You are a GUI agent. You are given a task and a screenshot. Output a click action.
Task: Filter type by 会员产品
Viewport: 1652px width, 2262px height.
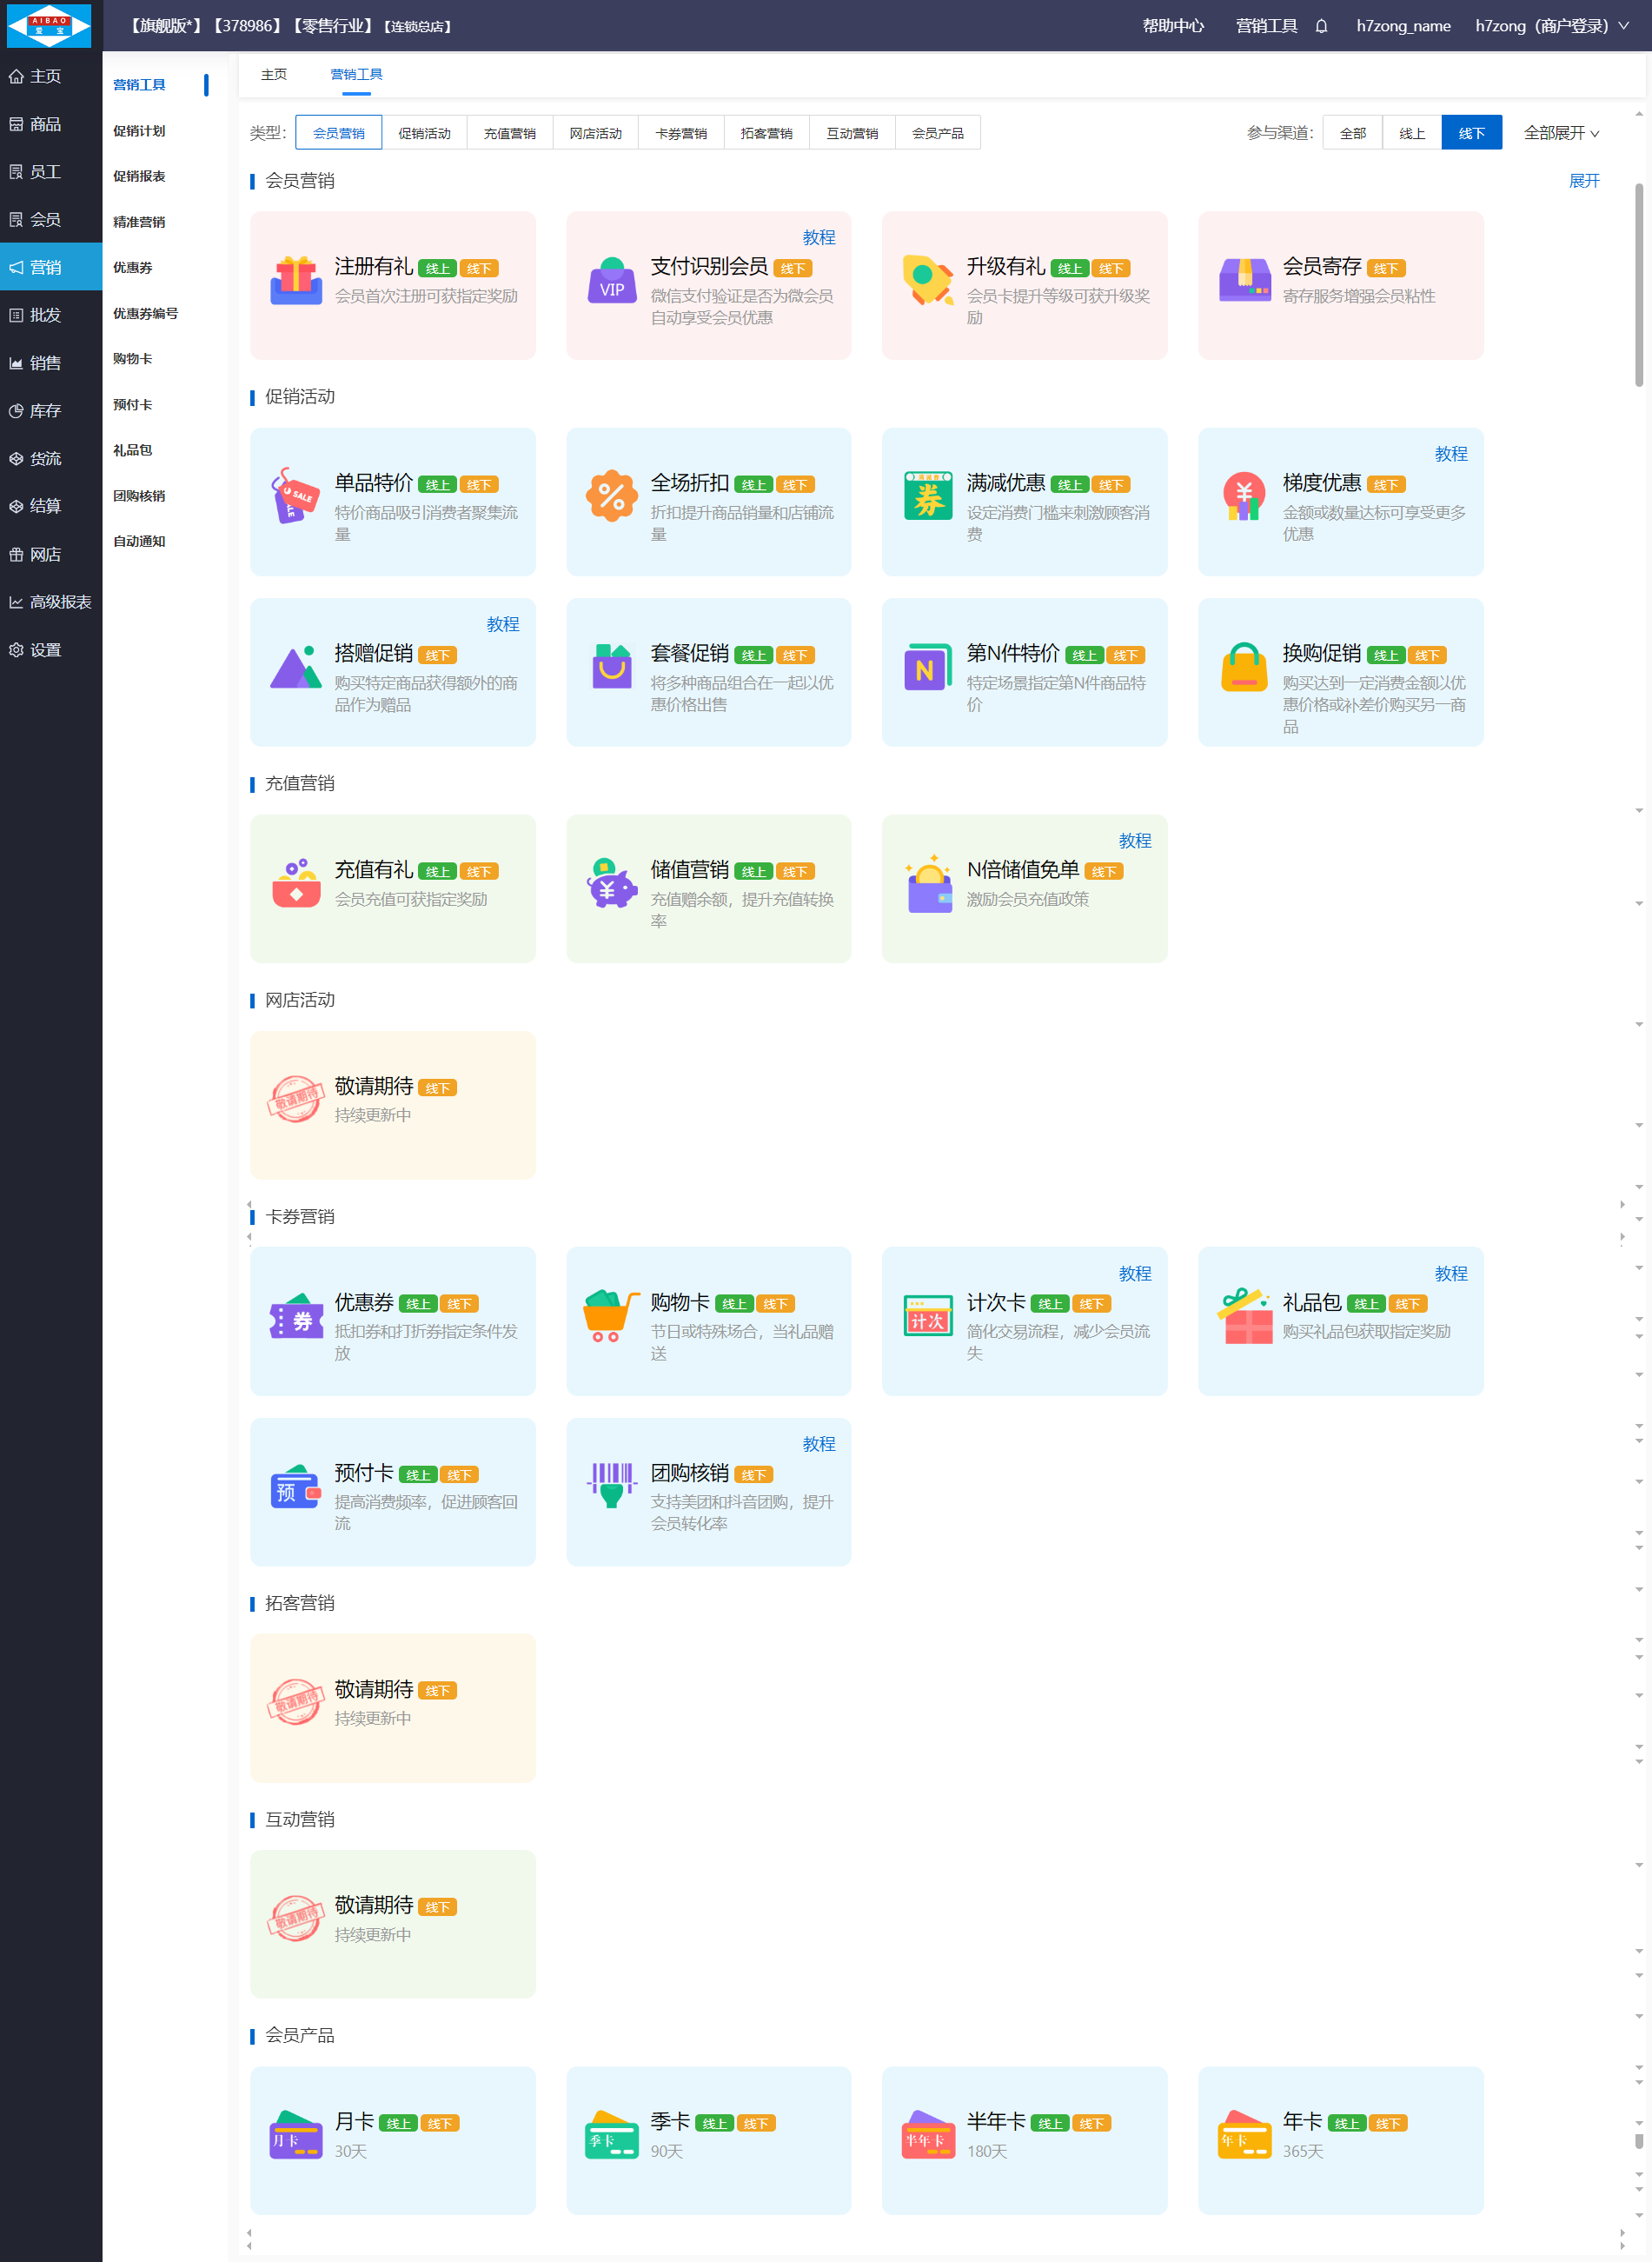[x=937, y=133]
